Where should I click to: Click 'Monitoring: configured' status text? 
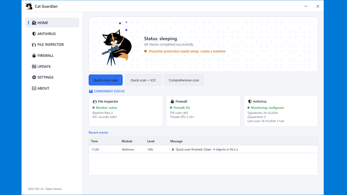tap(267, 108)
